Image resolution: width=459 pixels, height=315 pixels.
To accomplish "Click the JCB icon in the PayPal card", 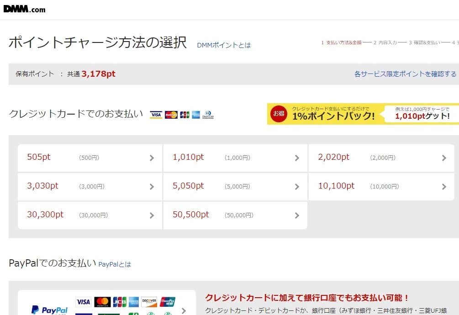I will pyautogui.click(x=120, y=302).
